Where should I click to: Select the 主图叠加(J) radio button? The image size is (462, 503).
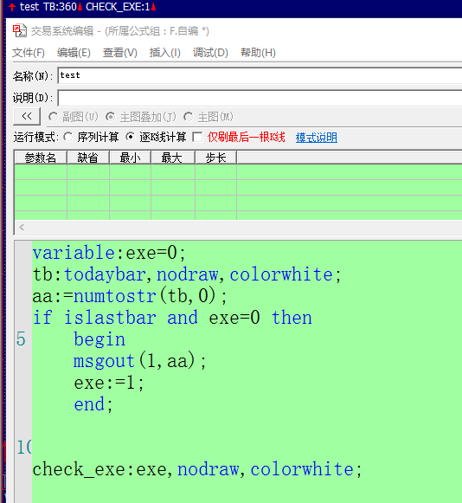point(110,117)
